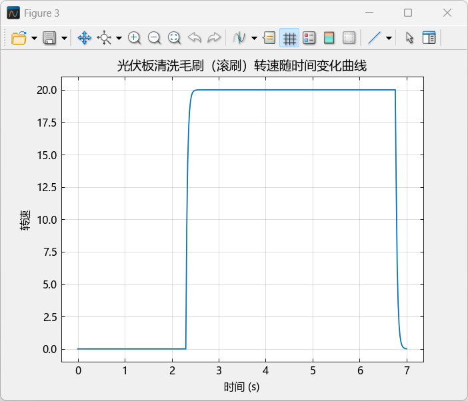Toggle the legend display icon
Screen dimensions: 468x401
(309, 38)
